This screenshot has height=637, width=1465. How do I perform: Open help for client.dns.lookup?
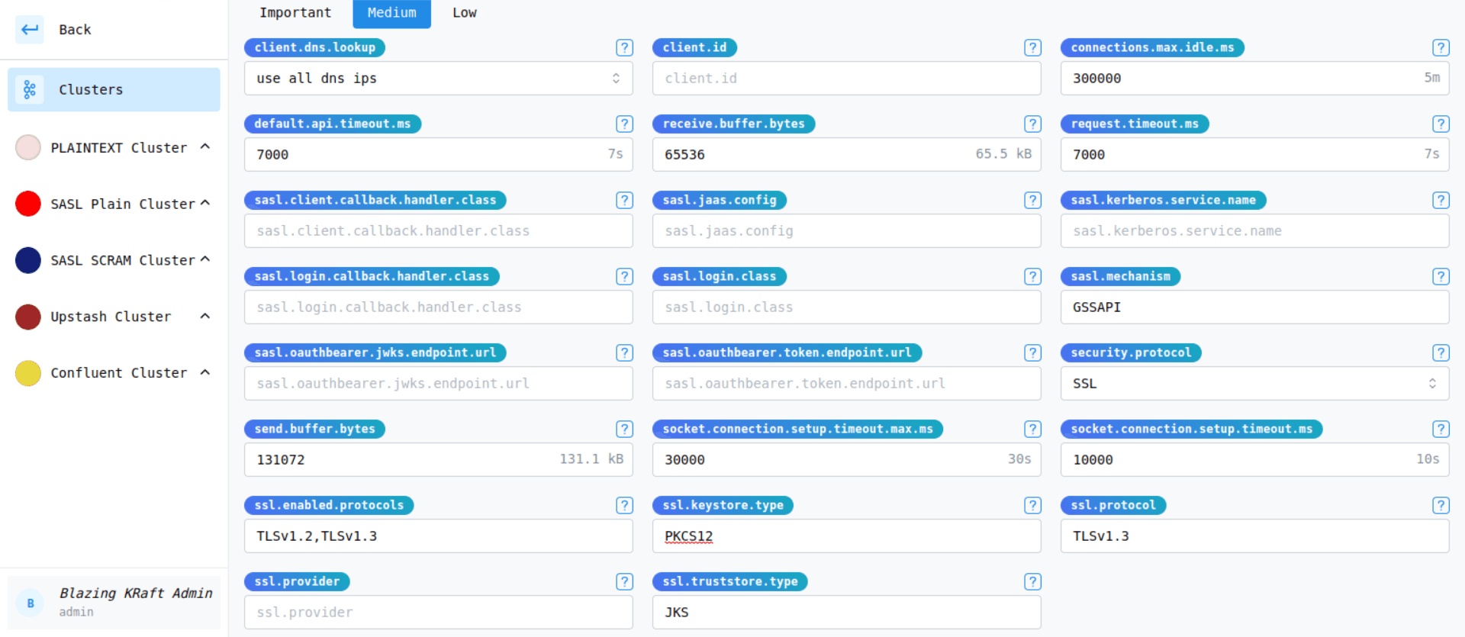point(624,47)
